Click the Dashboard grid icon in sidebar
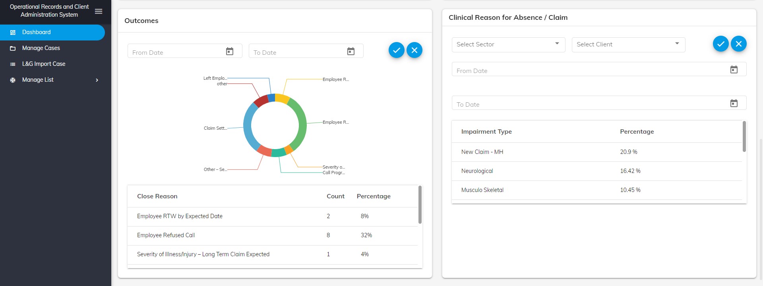Image resolution: width=763 pixels, height=286 pixels. [x=13, y=33]
